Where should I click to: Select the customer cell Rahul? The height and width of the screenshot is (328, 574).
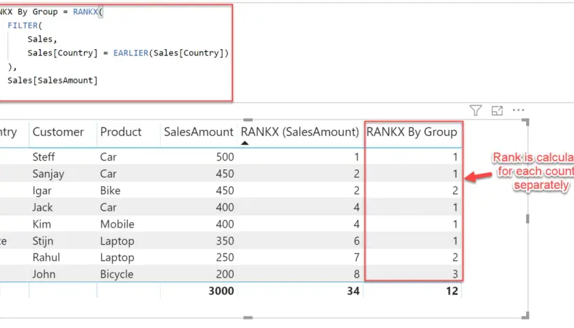pos(46,258)
